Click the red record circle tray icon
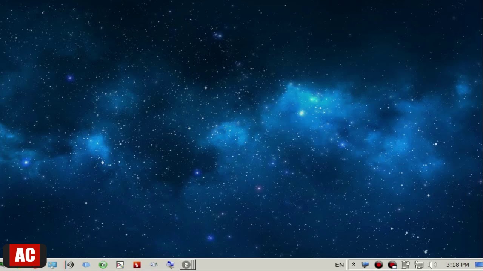 click(379, 265)
